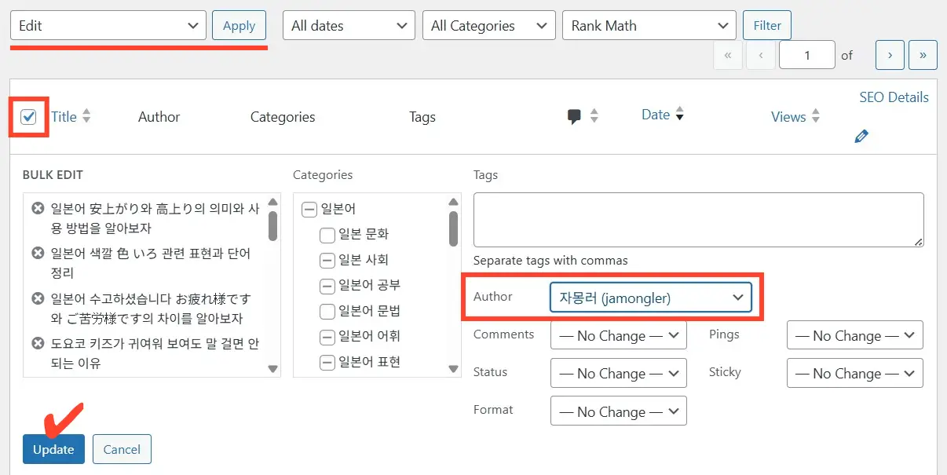947x475 pixels.
Task: Remove the 安上がり post from bulk edit
Action: pos(37,208)
